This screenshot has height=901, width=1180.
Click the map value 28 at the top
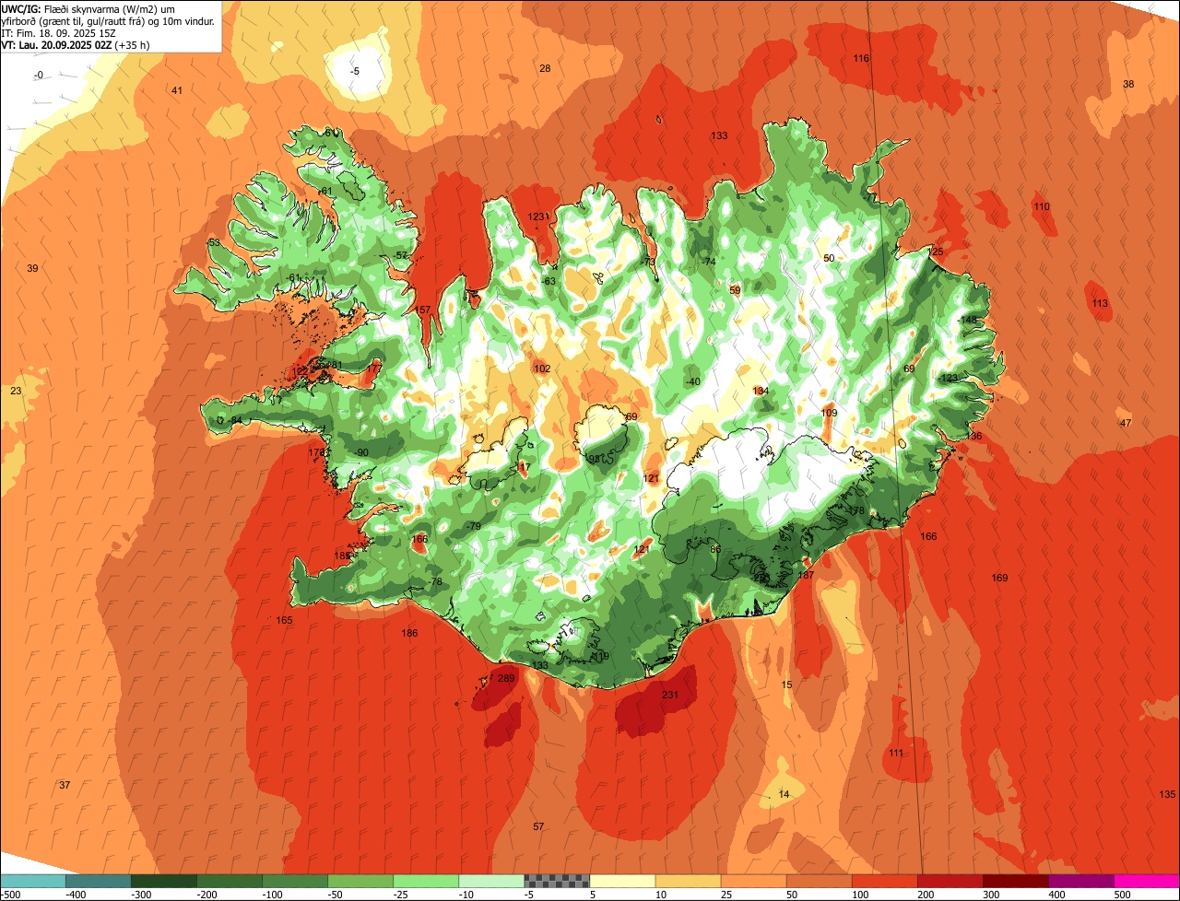pyautogui.click(x=545, y=68)
